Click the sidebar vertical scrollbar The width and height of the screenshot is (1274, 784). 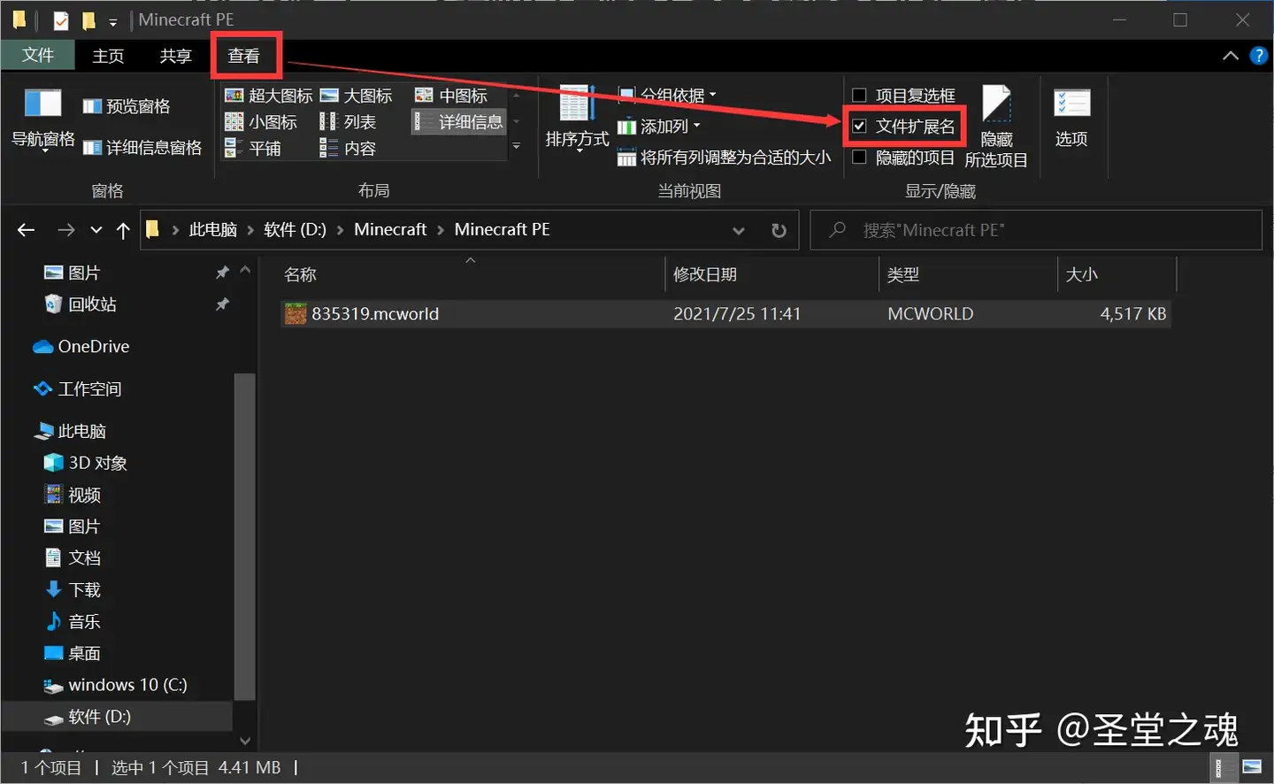click(x=245, y=535)
